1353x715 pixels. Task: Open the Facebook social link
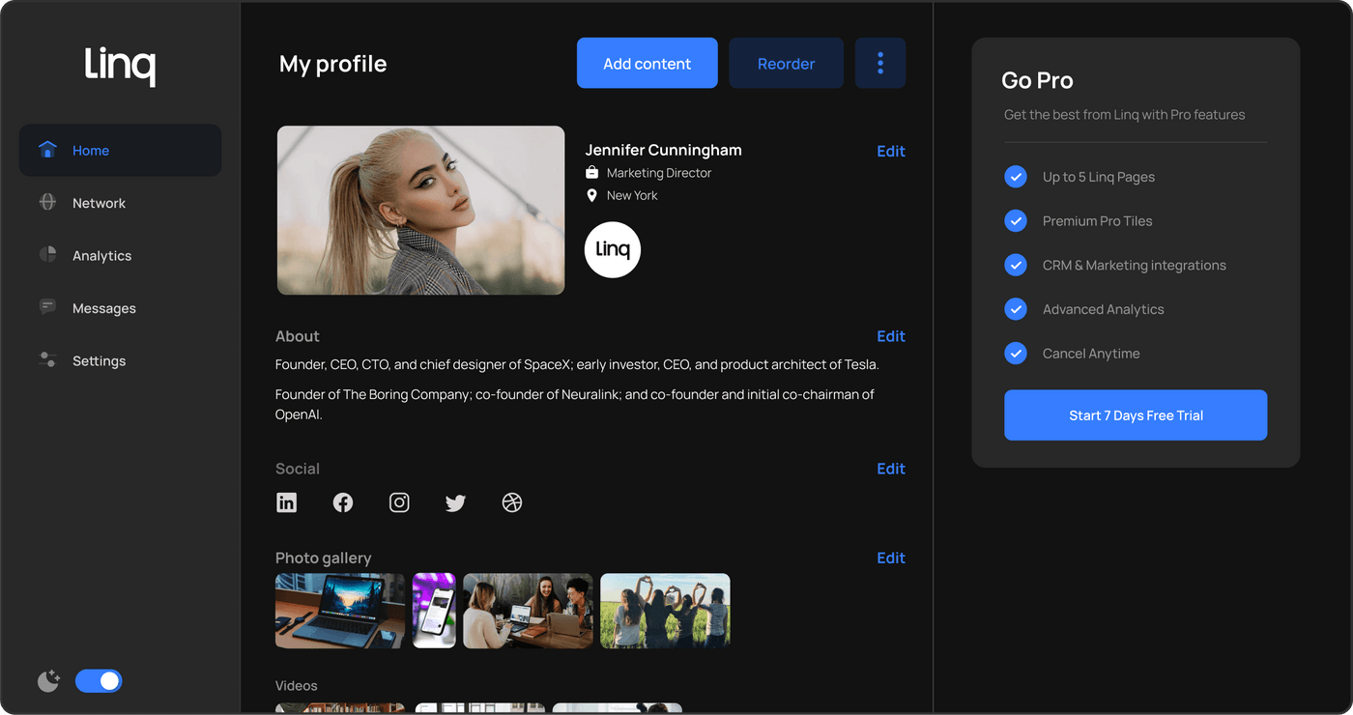tap(343, 502)
